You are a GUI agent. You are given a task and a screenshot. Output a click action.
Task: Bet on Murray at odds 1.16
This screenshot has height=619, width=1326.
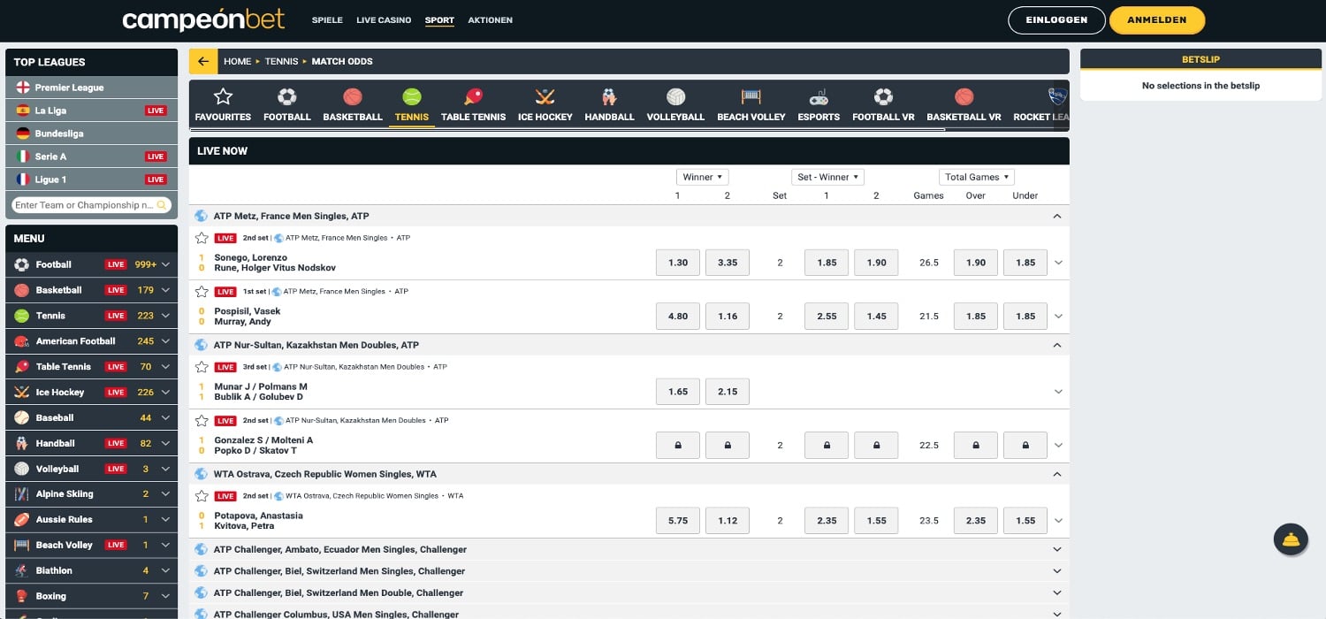coord(728,317)
